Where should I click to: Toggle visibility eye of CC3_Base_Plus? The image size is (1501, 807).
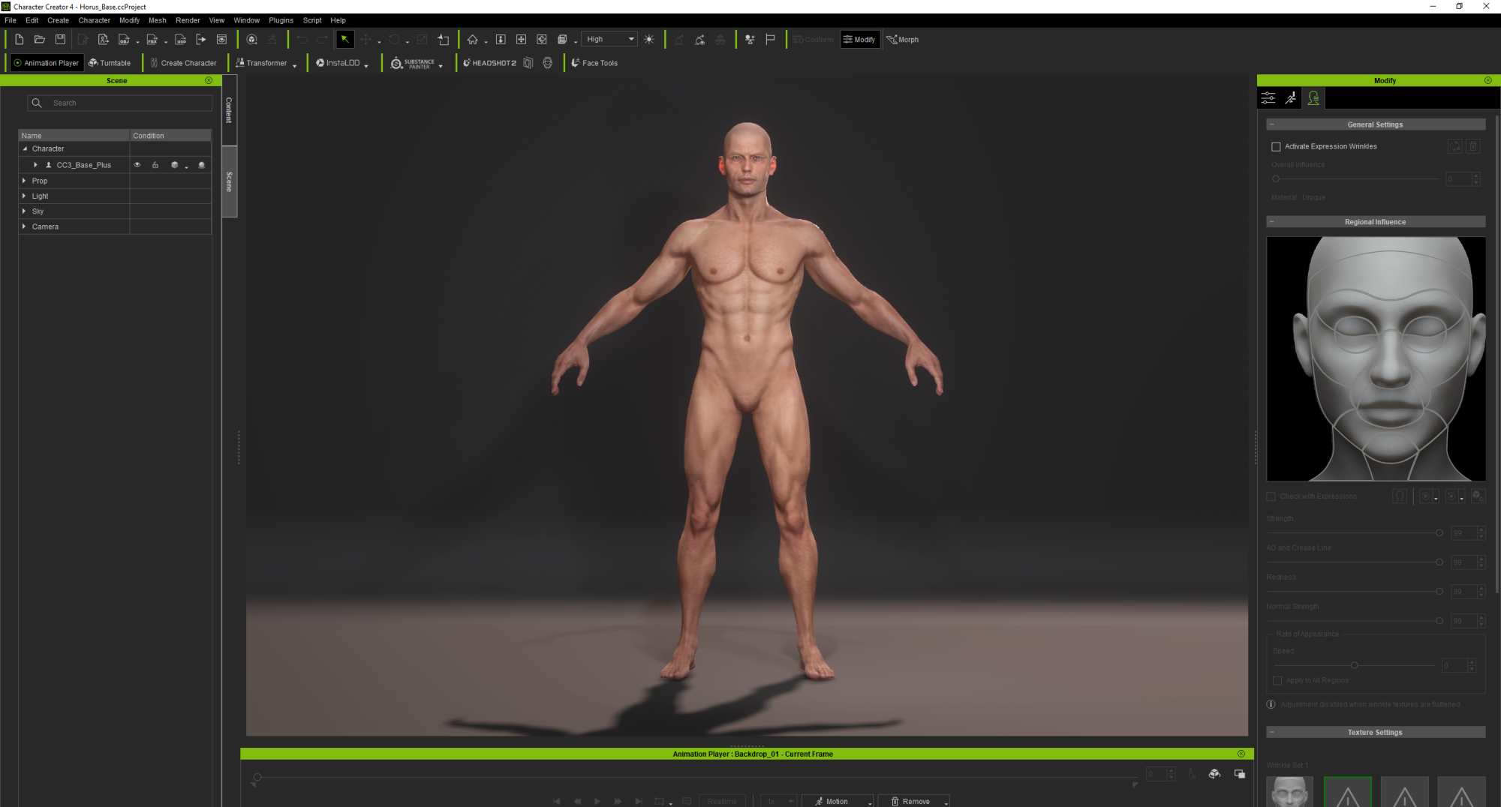(137, 165)
